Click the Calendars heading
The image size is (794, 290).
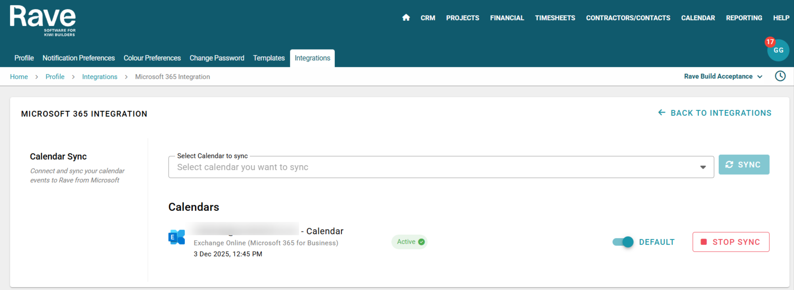(x=194, y=207)
